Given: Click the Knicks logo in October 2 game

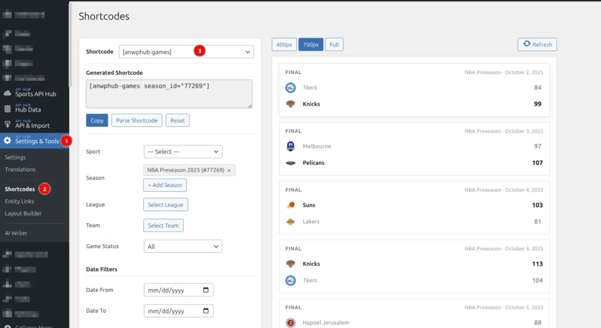Looking at the screenshot, I should pyautogui.click(x=291, y=104).
